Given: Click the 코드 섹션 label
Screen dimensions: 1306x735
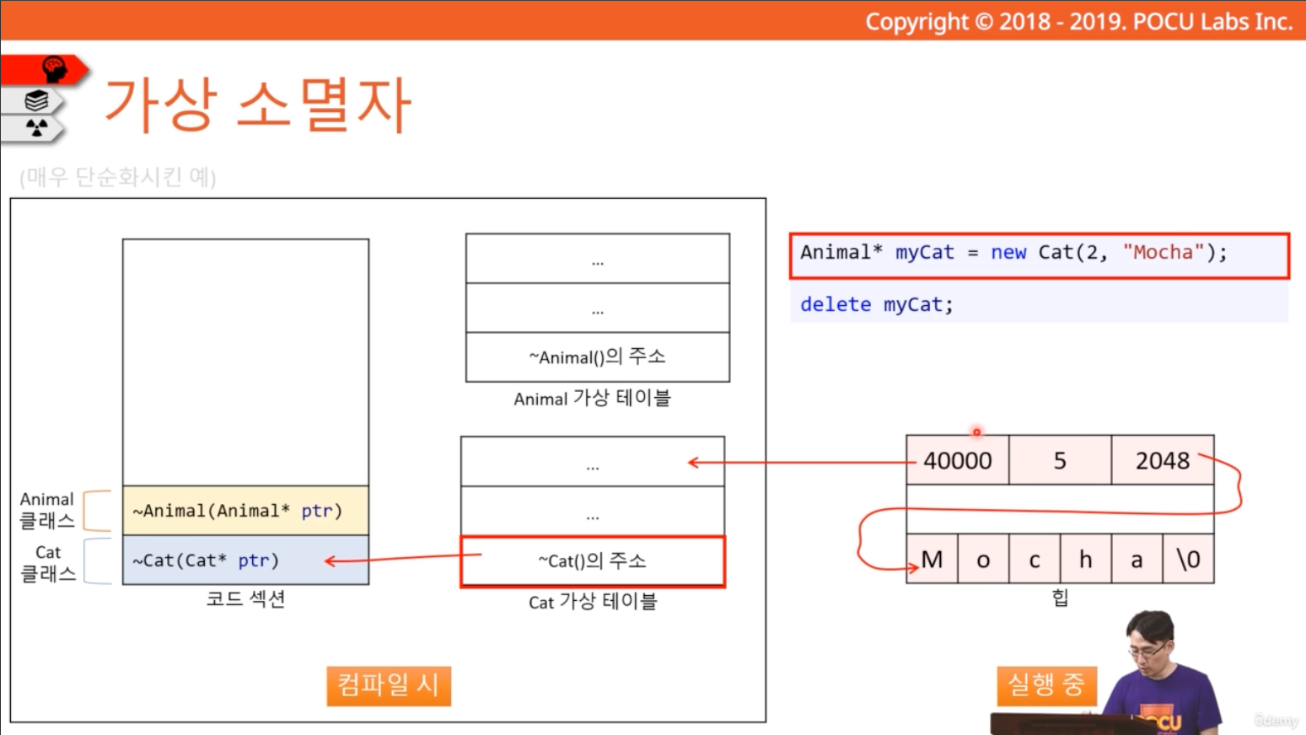Looking at the screenshot, I should pyautogui.click(x=245, y=599).
